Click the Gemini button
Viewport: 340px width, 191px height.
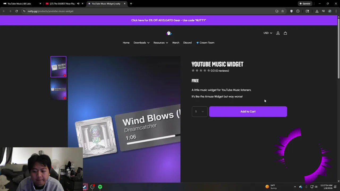tap(305, 4)
